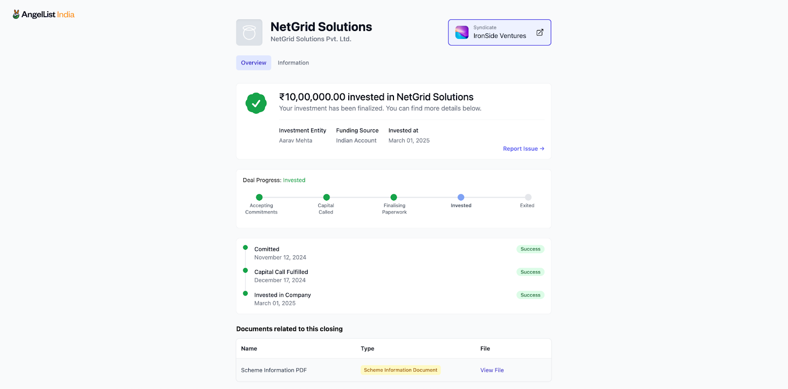Select the Accepting Commitments progress marker
788x389 pixels.
[260, 197]
